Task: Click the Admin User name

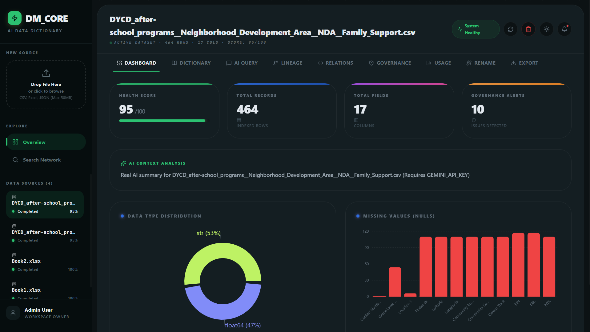Action: [38, 310]
